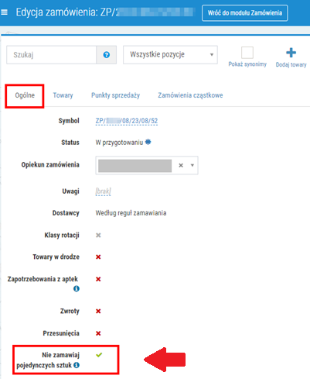This screenshot has width=310, height=379.
Task: Select the Zamówienia cząstkowe tab
Action: (190, 95)
